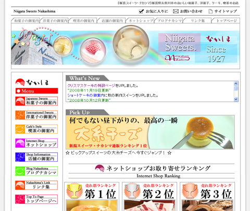Click the 第3位 product photo
This screenshot has width=250, height=211.
[207, 206]
